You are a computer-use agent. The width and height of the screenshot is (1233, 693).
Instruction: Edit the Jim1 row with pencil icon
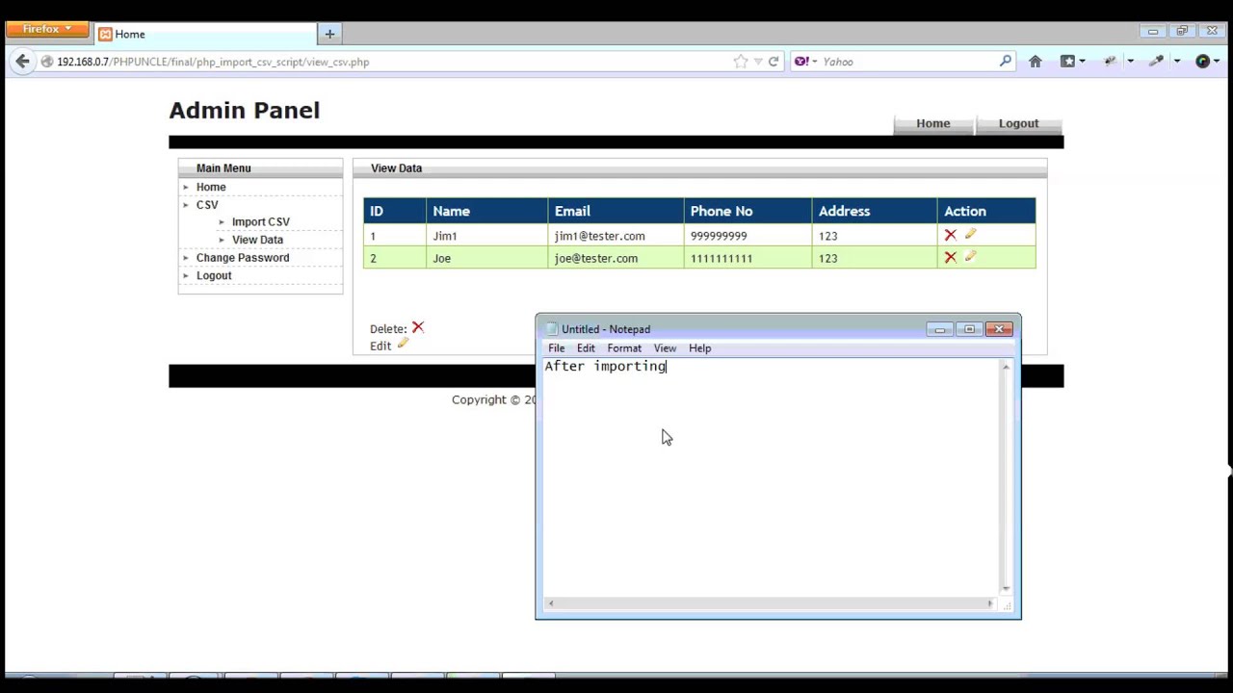970,234
